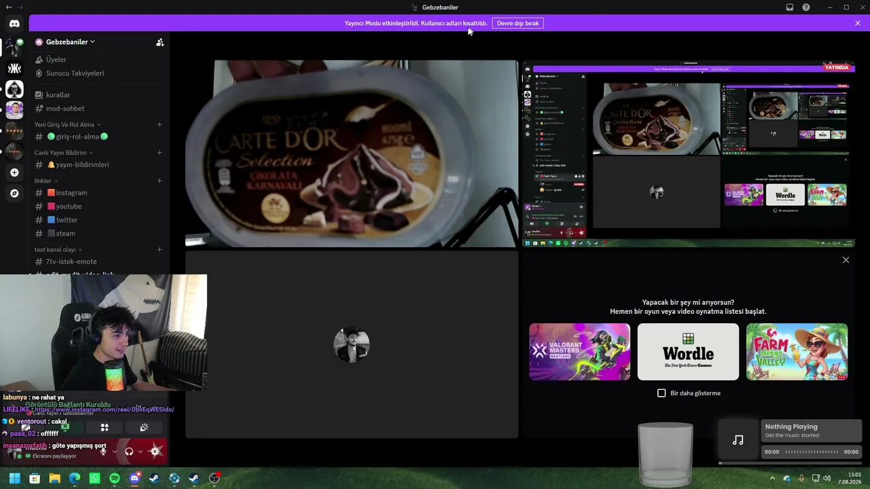
Task: Open the 7tv-istek-emote channel
Action: [x=99, y=261]
